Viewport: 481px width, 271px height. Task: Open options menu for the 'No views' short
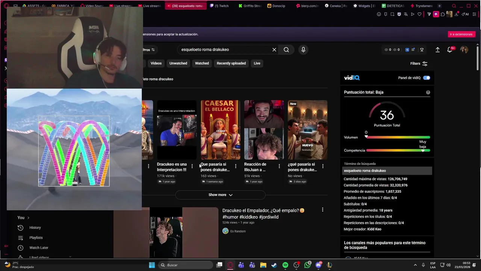tap(323, 166)
